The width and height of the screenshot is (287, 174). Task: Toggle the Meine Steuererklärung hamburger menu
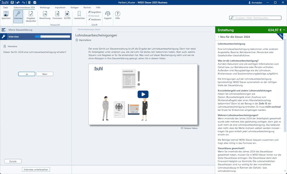click(4, 30)
